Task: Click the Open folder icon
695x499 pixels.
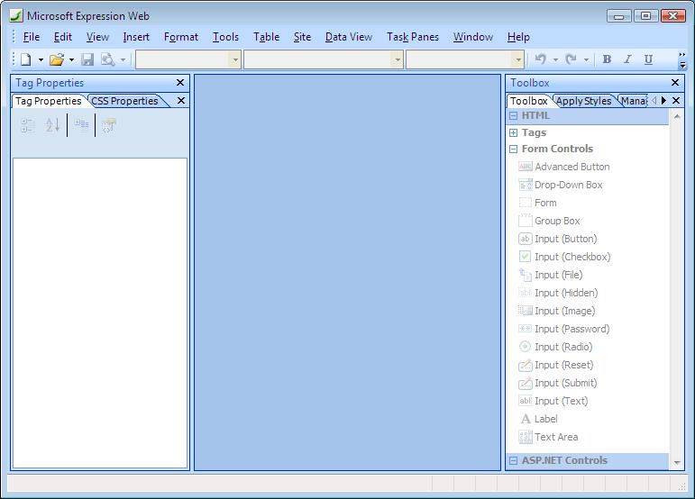Action: pos(57,59)
